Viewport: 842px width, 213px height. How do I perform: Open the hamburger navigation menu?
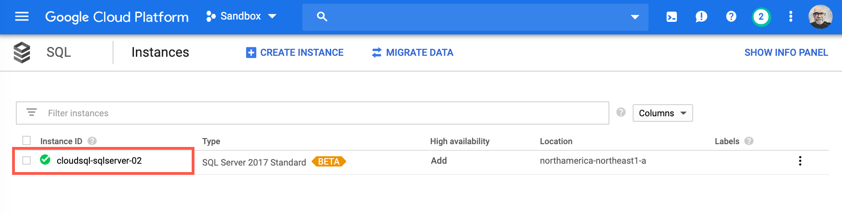pos(22,17)
